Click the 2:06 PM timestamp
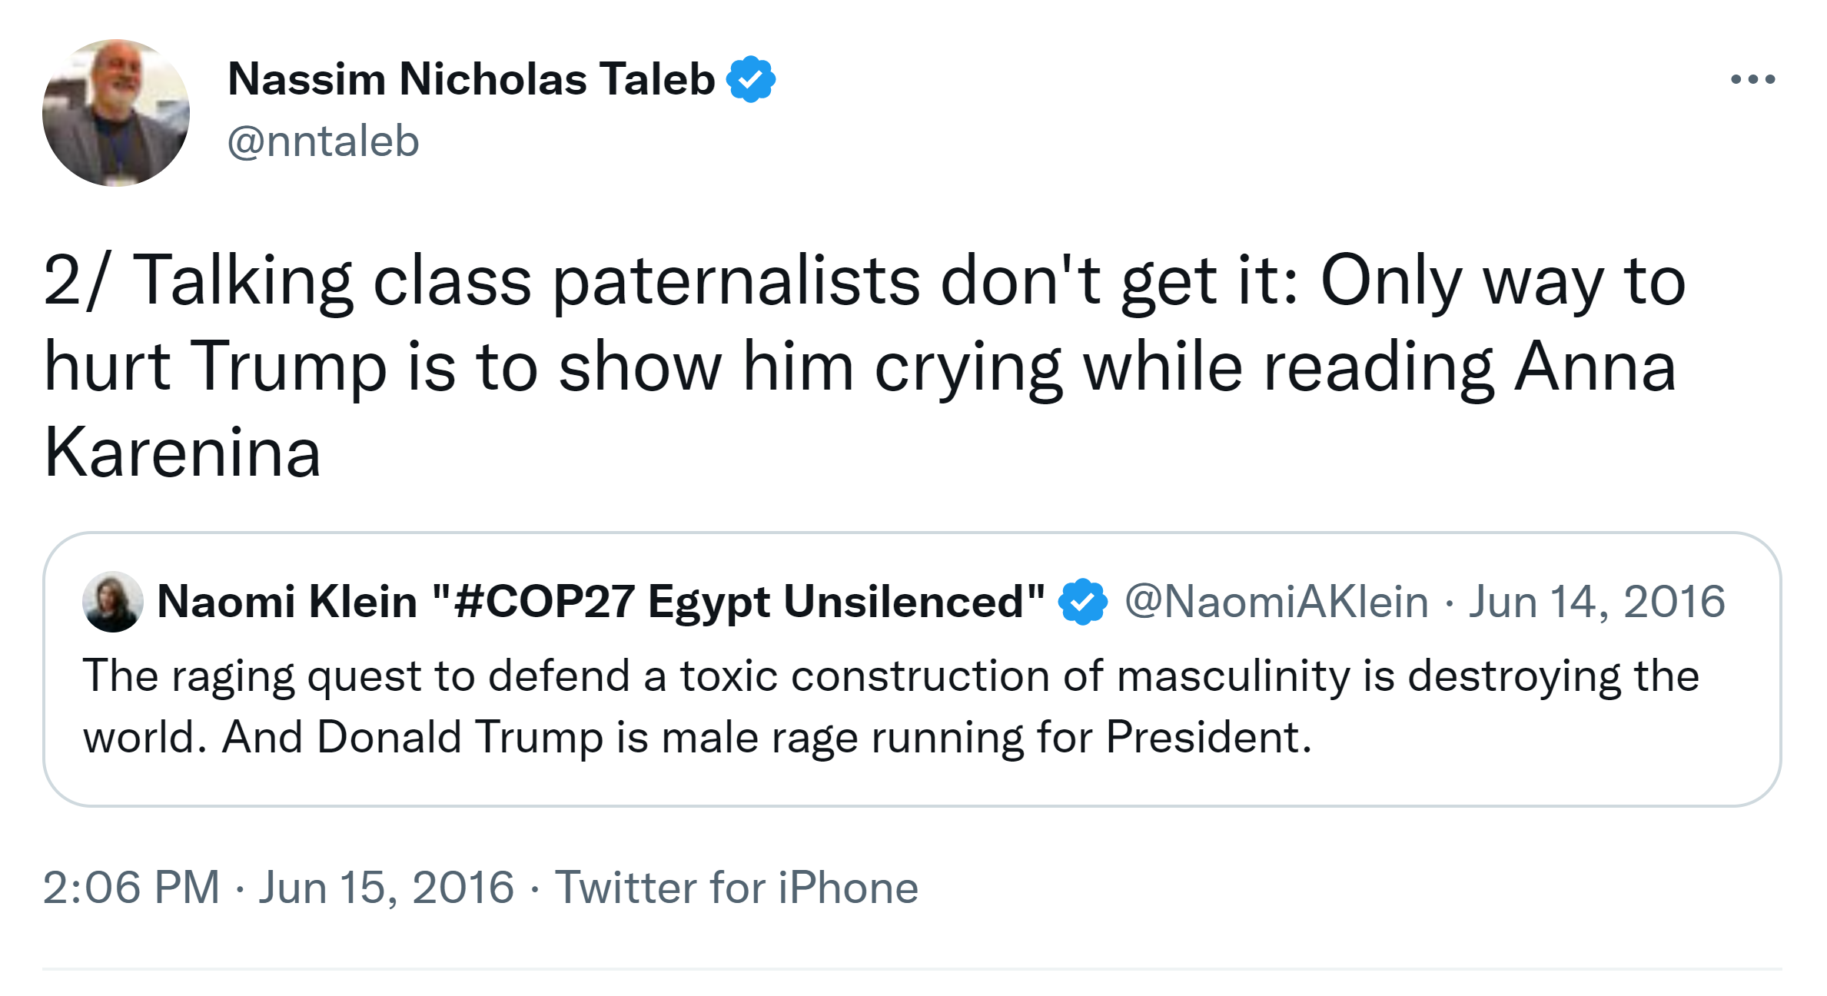Image resolution: width=1827 pixels, height=996 pixels. 131,888
